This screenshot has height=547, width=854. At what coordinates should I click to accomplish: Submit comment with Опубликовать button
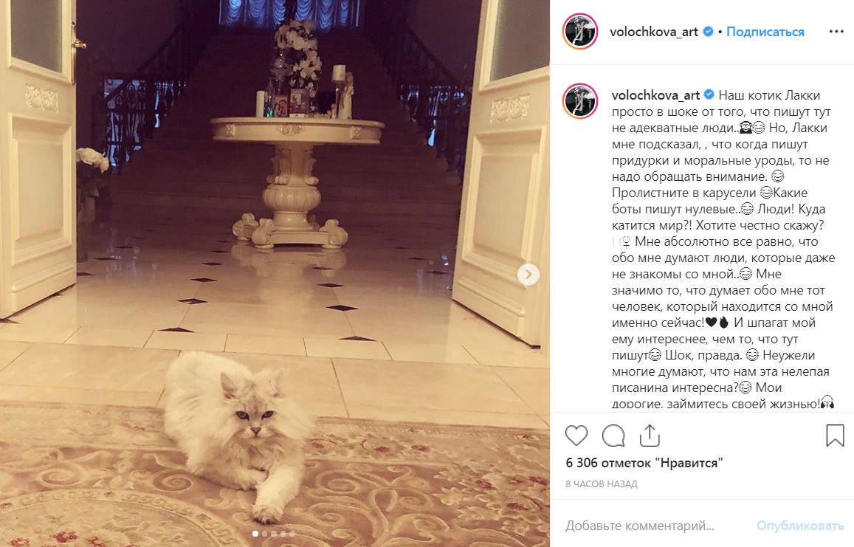point(800,526)
